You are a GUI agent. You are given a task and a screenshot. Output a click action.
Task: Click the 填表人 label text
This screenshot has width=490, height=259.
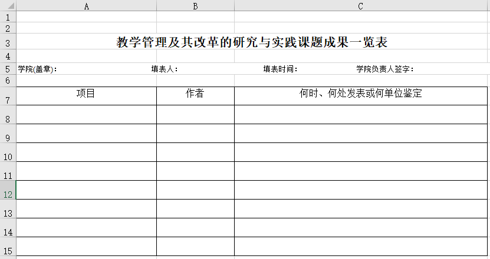[x=165, y=69]
